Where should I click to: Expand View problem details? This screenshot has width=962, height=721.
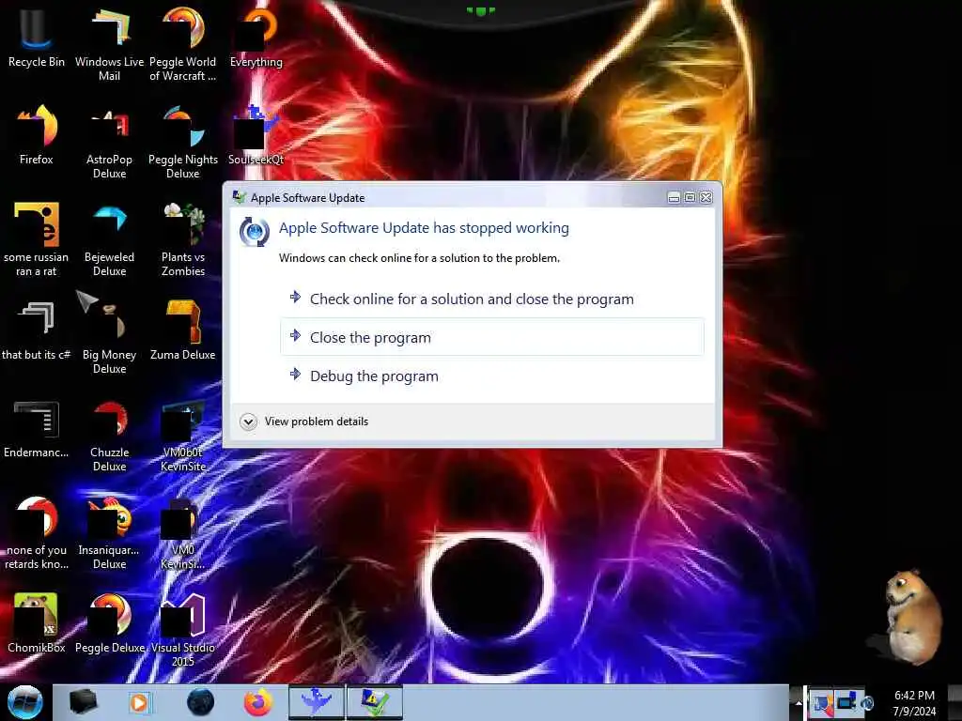(x=304, y=422)
